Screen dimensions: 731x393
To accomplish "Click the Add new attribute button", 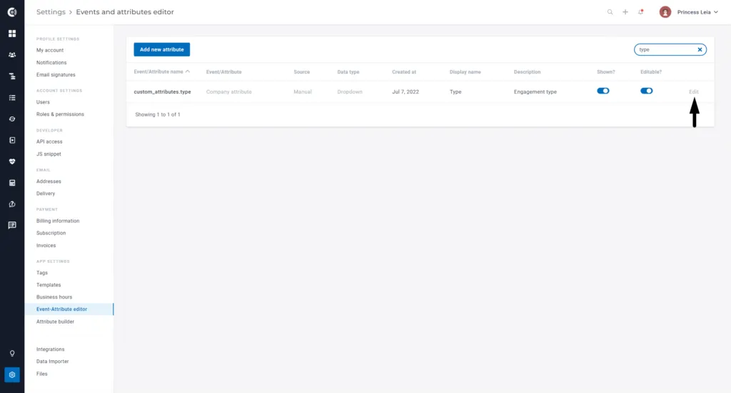I will tap(162, 49).
